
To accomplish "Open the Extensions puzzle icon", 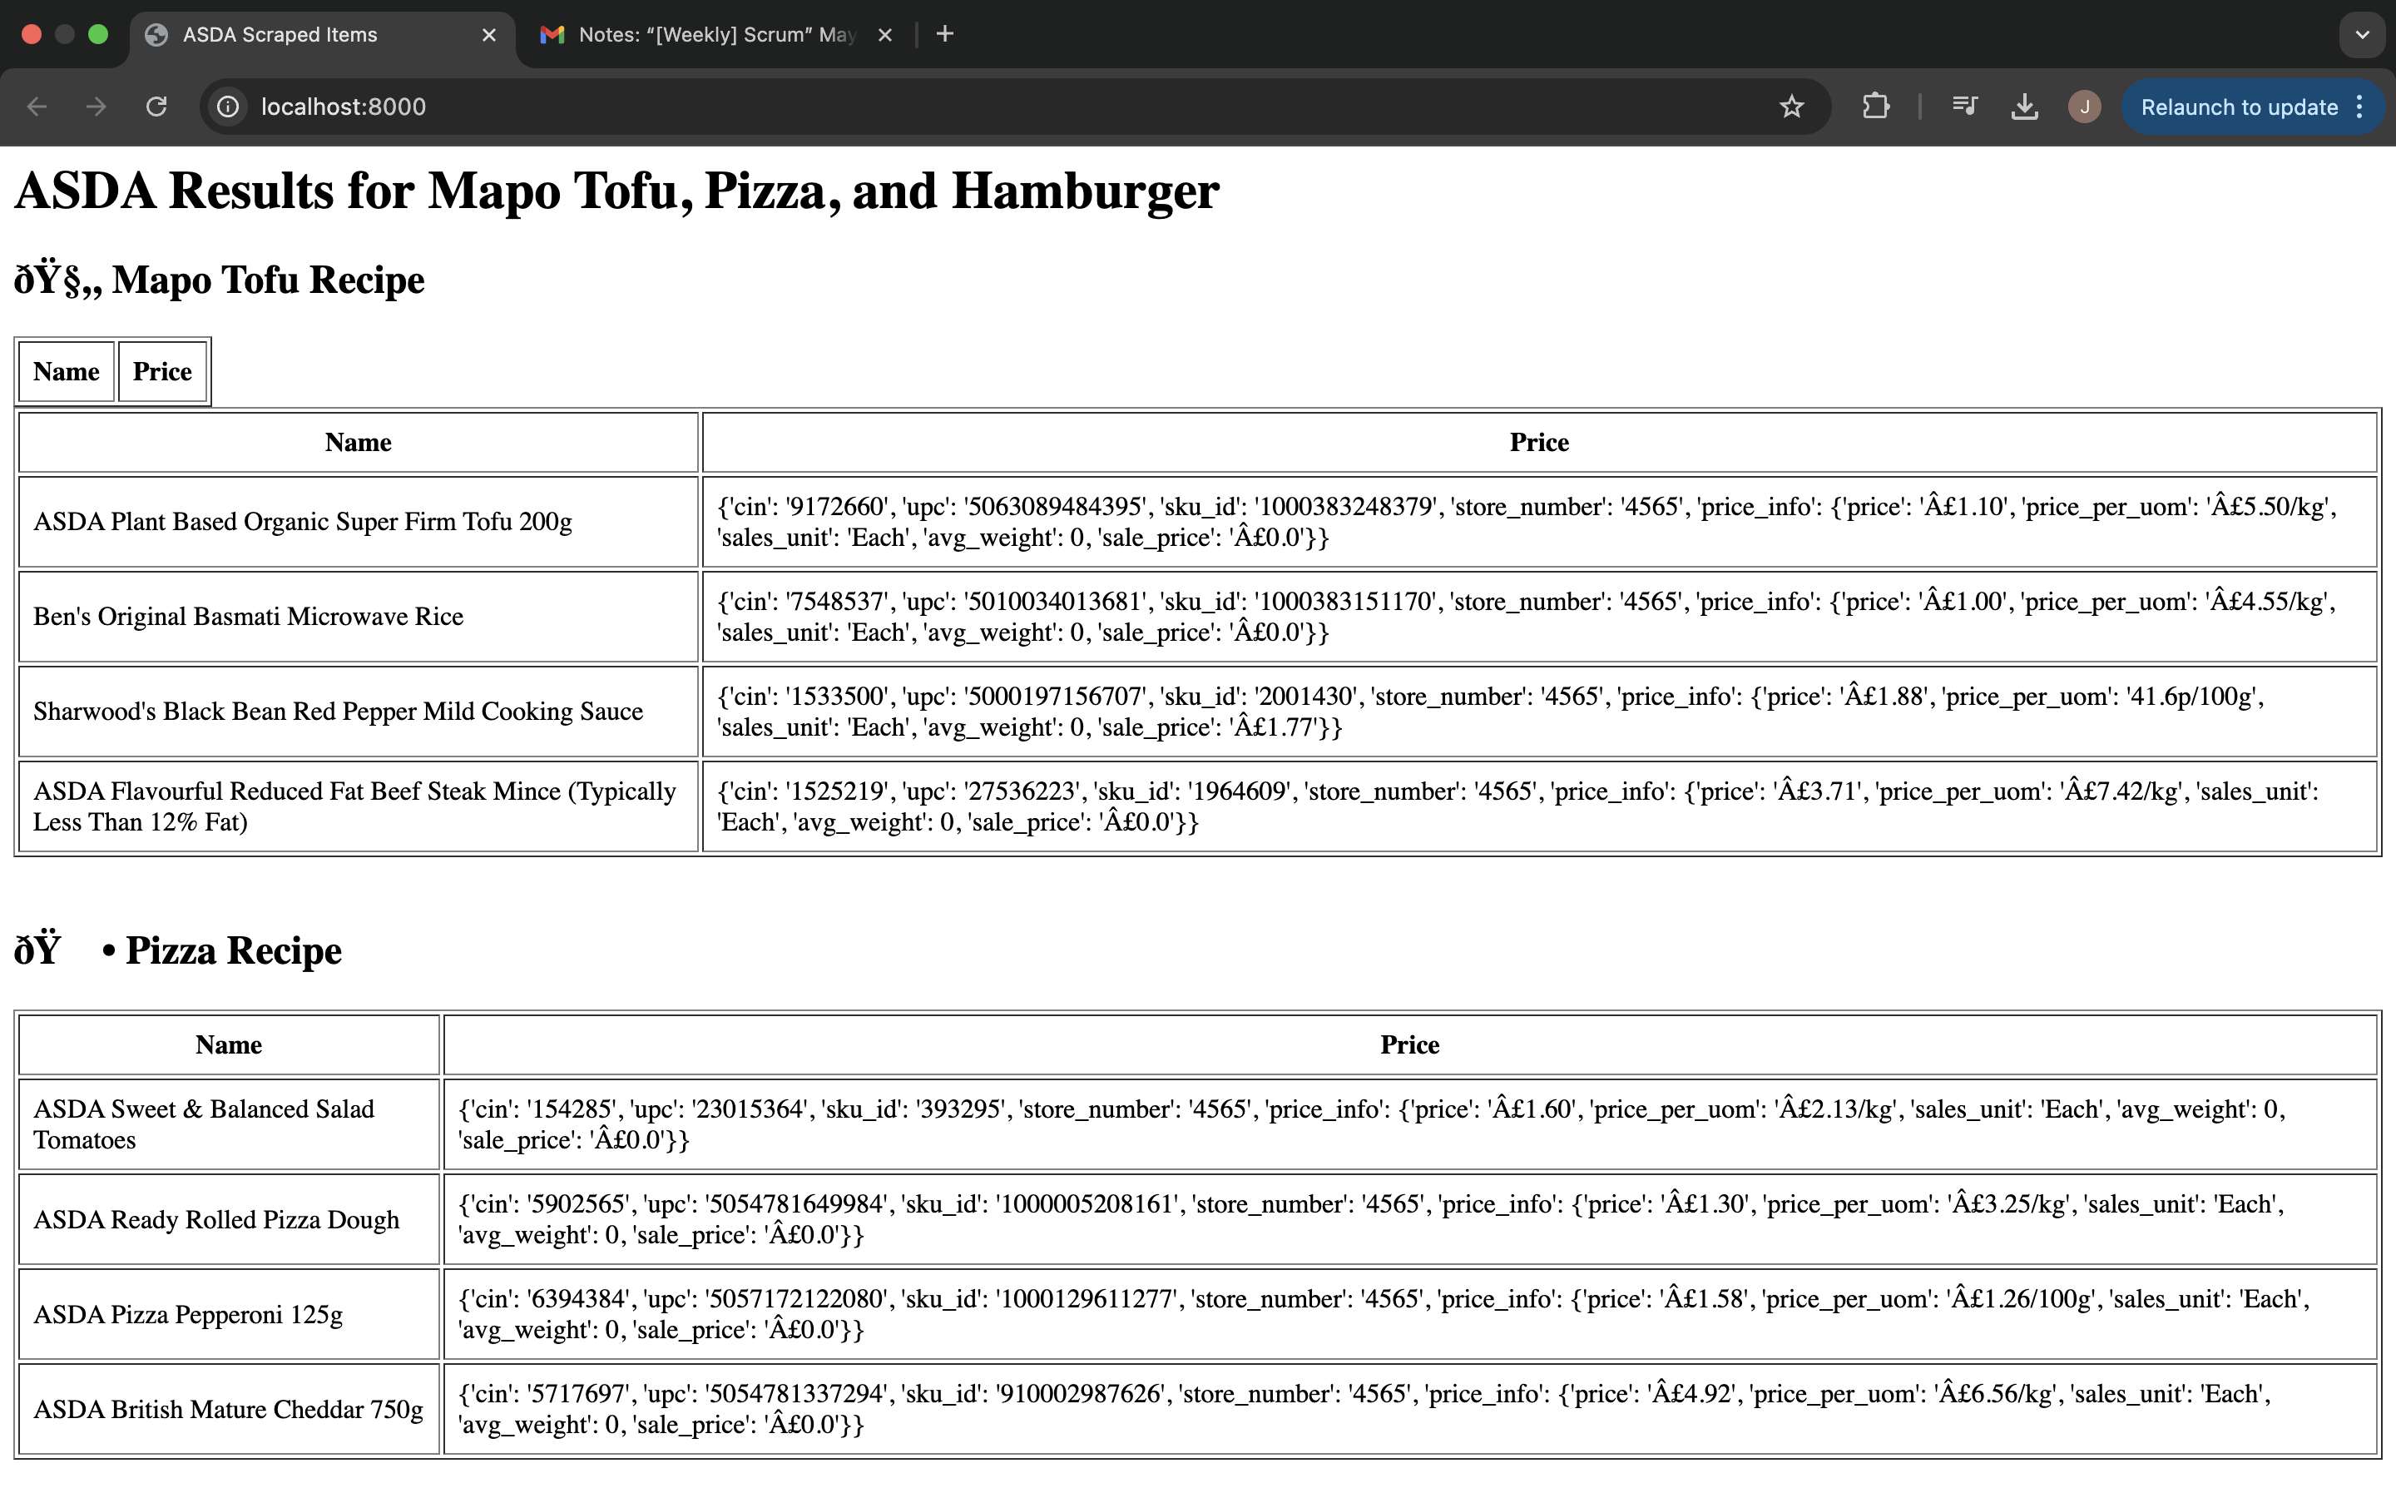I will (x=1875, y=107).
